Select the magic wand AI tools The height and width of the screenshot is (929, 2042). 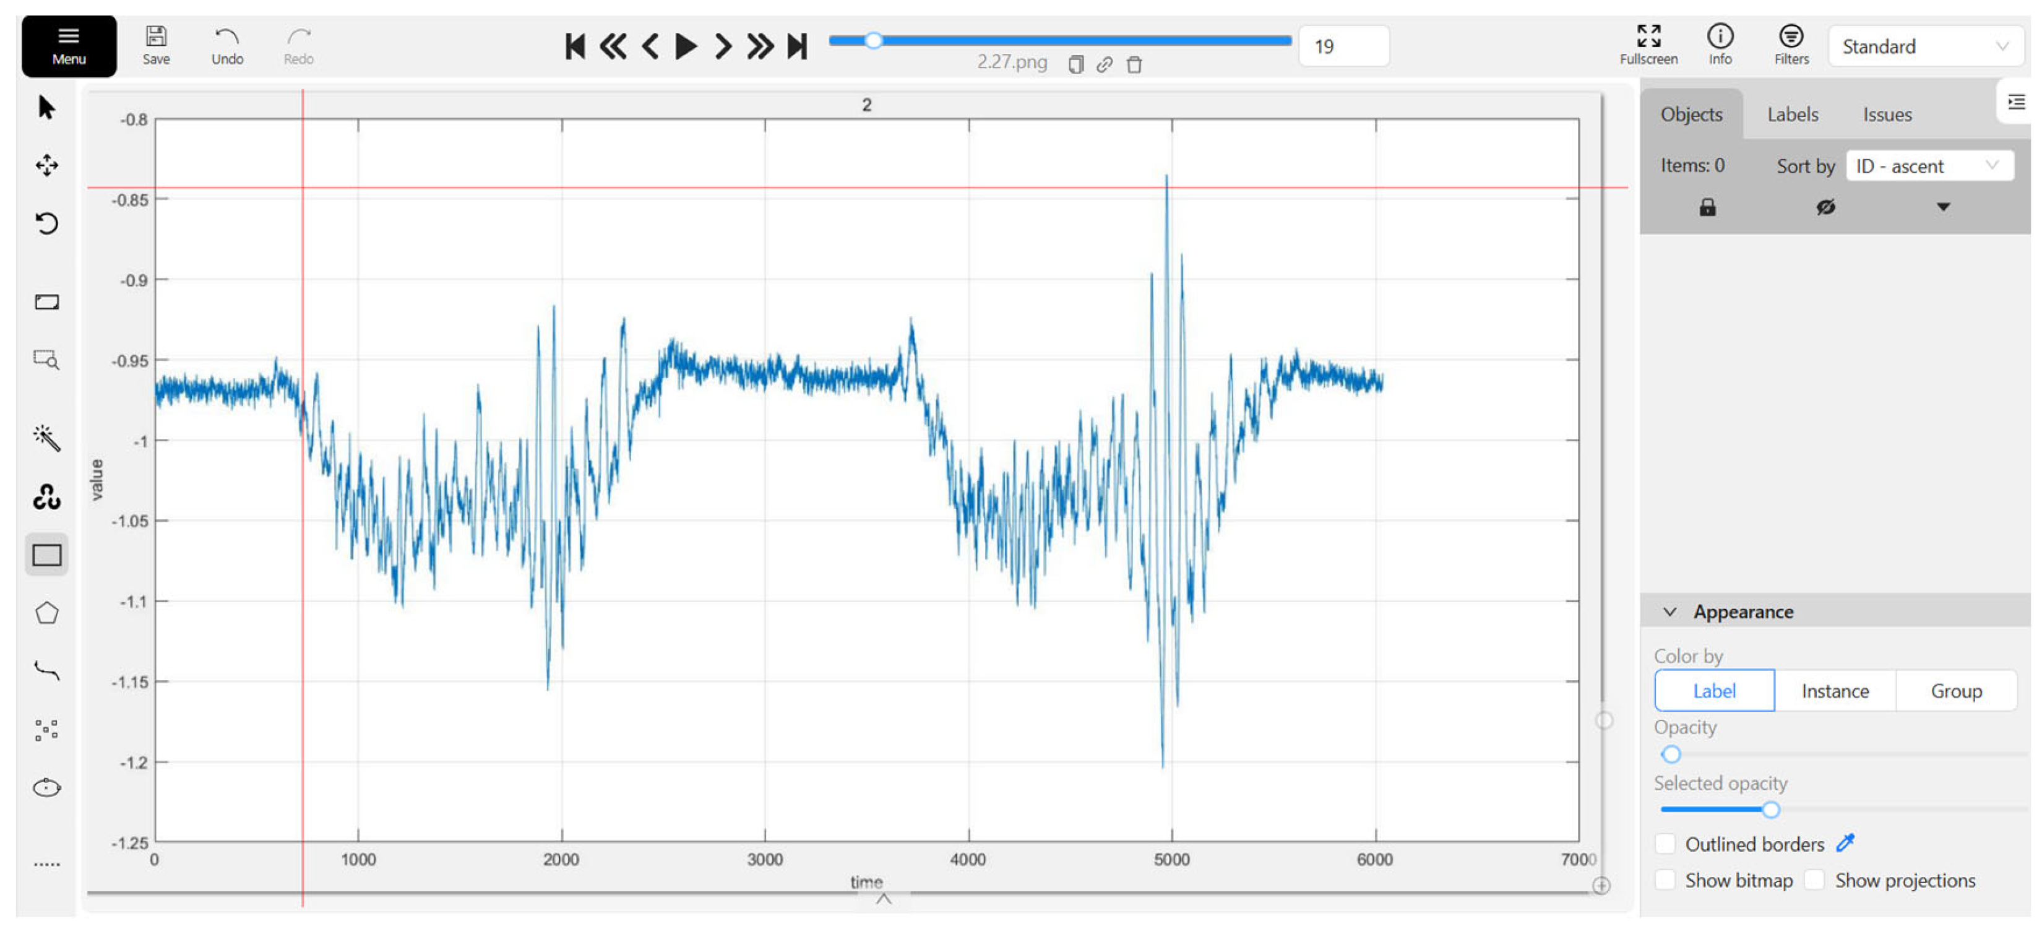(46, 438)
